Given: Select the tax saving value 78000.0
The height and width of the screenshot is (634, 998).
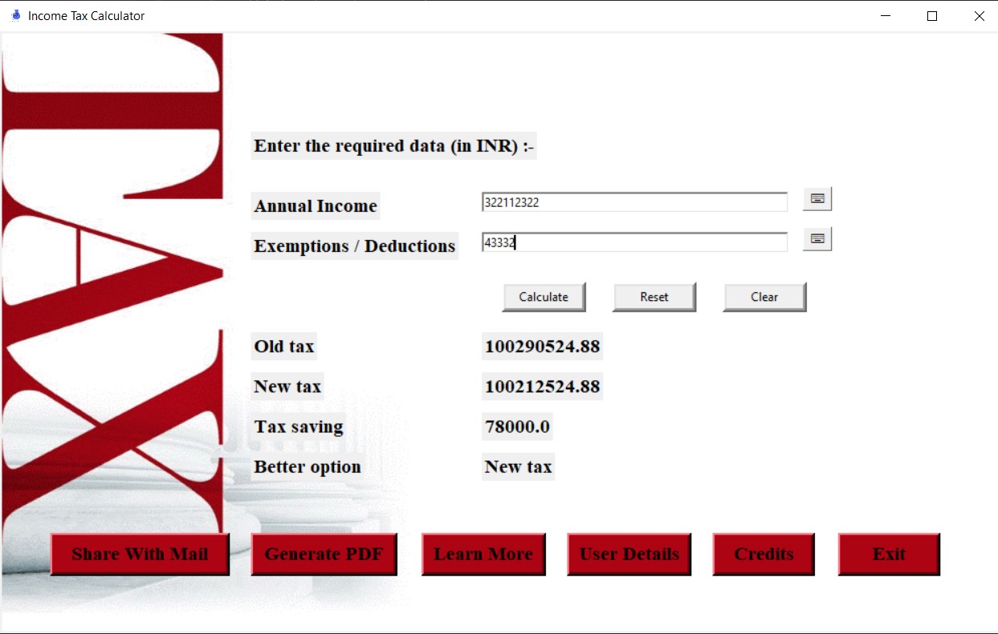Looking at the screenshot, I should click(x=517, y=427).
